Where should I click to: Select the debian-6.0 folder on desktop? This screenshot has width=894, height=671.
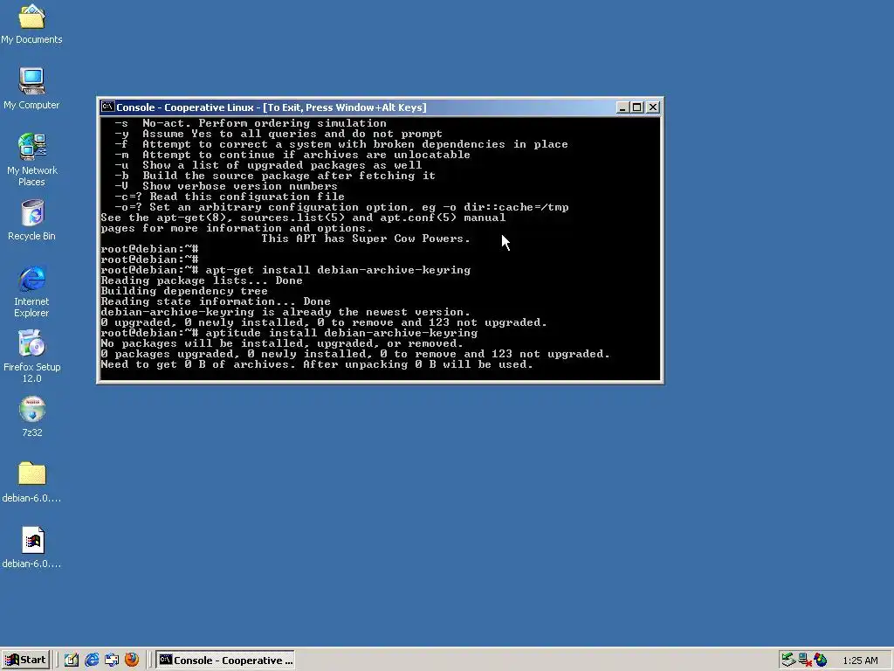(31, 482)
